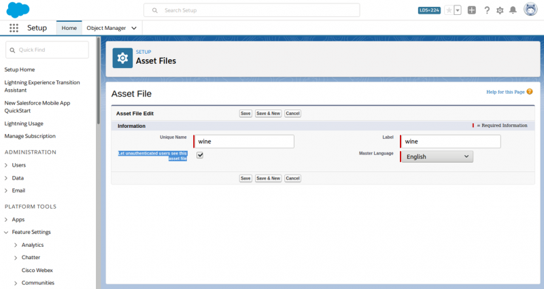Focus the Label input field
544x289 pixels.
451,141
